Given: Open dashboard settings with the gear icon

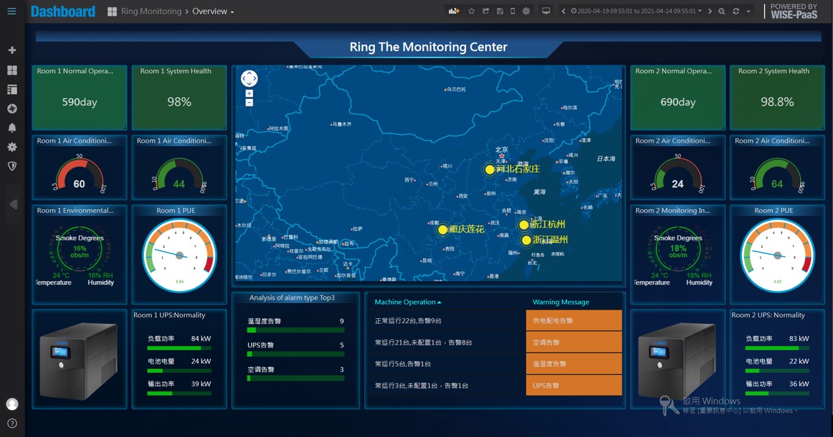Looking at the screenshot, I should 527,11.
